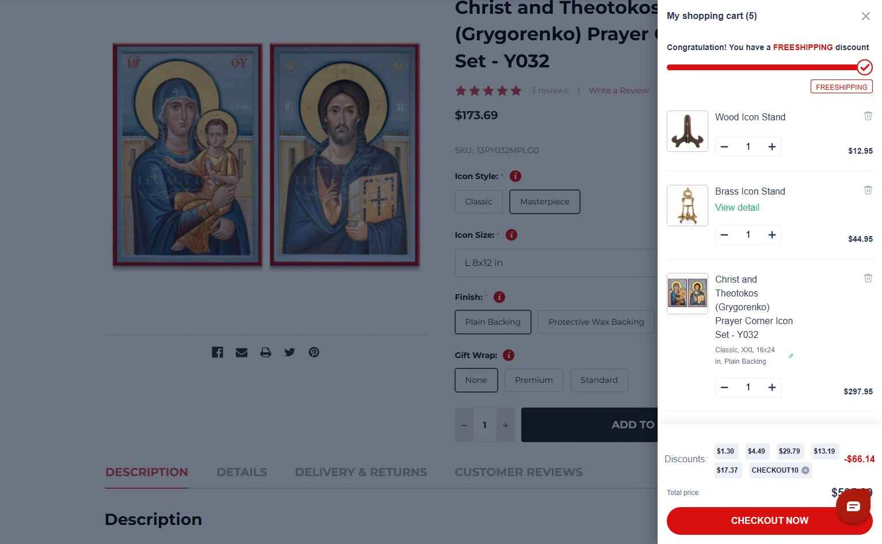Open the Customer Reviews tab
Screen dimensions: 882x544
(519, 472)
